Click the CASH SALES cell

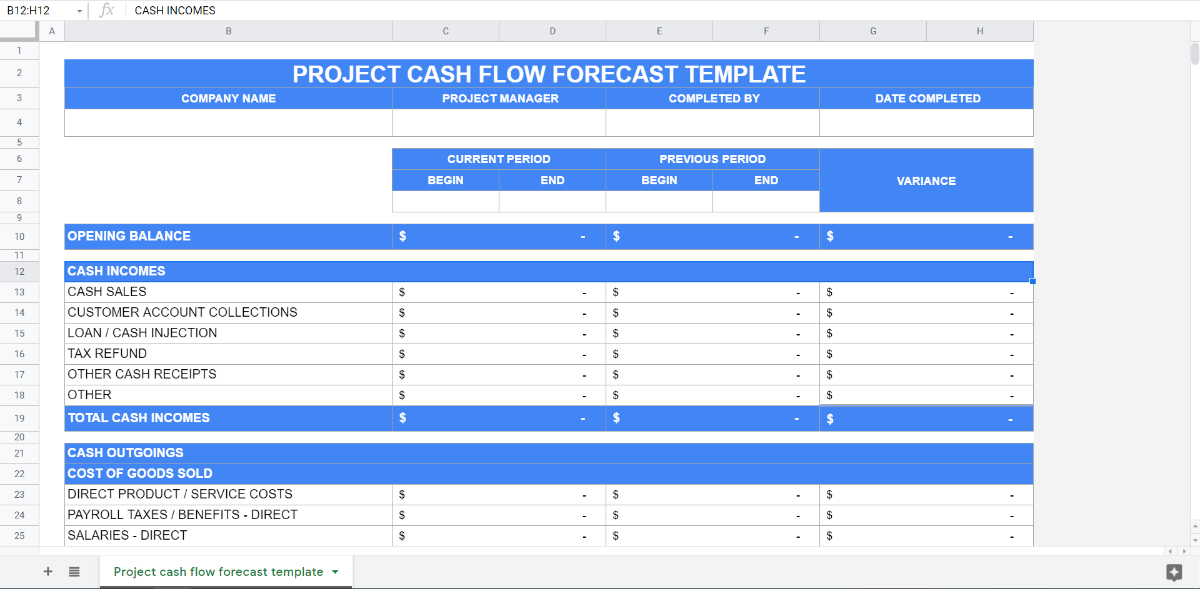[228, 292]
